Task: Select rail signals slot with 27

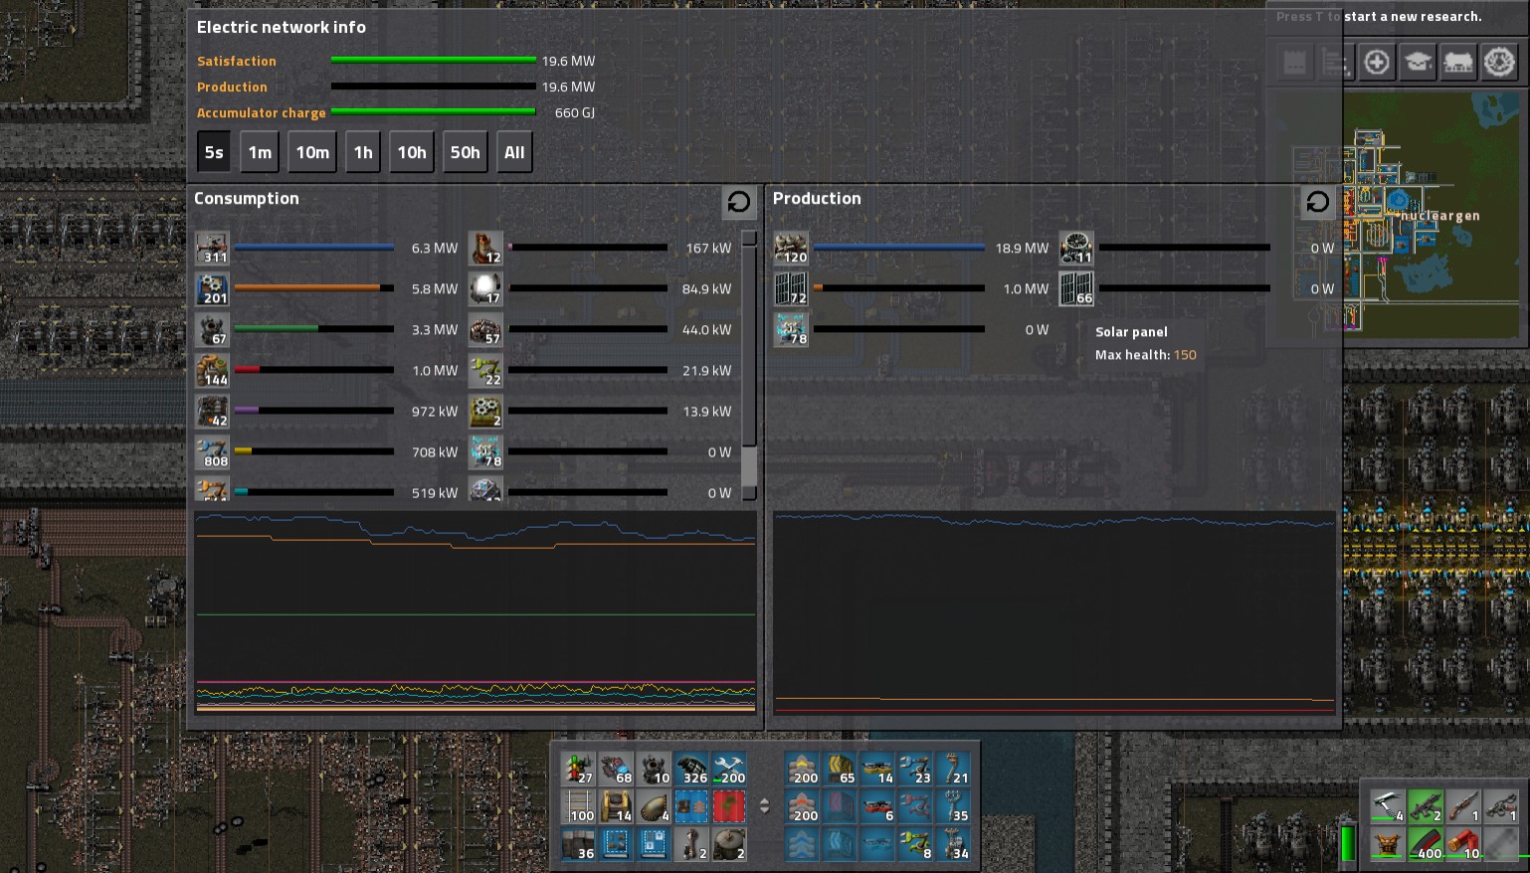Action: [578, 769]
